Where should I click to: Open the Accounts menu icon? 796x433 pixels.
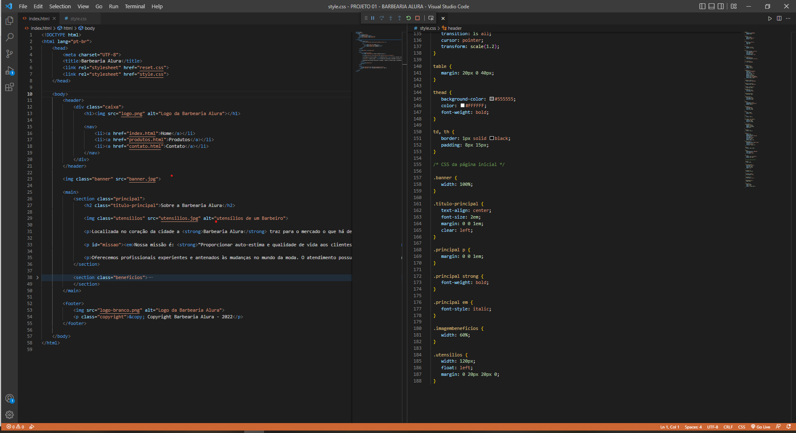10,399
